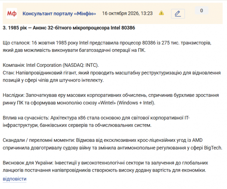Click the paragraph starting 'Висновок для України:'
227x189 pixels.
tap(105, 166)
